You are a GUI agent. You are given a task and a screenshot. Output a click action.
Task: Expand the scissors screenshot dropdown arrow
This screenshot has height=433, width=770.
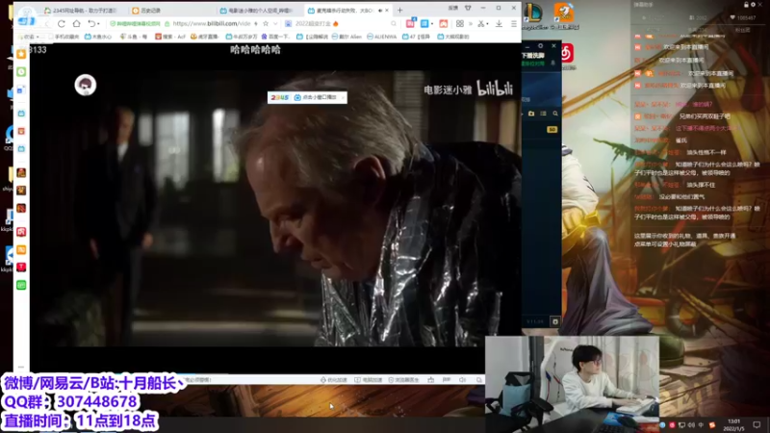tap(488, 24)
